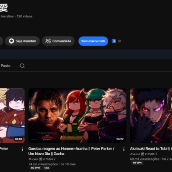
Task: Click the Akatsuki React to Tobi title
Action: pos(151,149)
